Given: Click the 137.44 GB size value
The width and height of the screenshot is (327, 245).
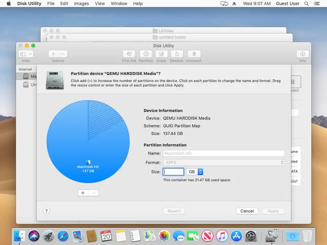Looking at the screenshot, I should [173, 134].
